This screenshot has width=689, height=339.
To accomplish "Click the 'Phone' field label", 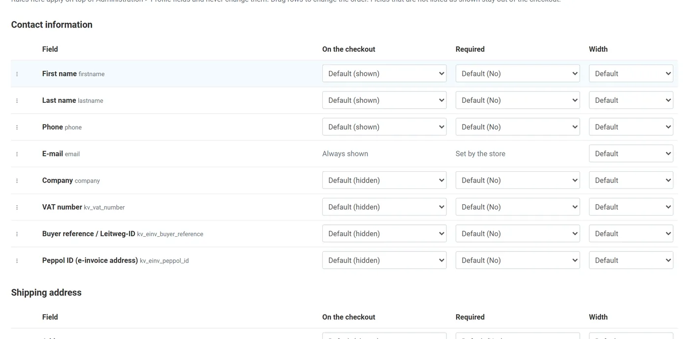I will (53, 126).
